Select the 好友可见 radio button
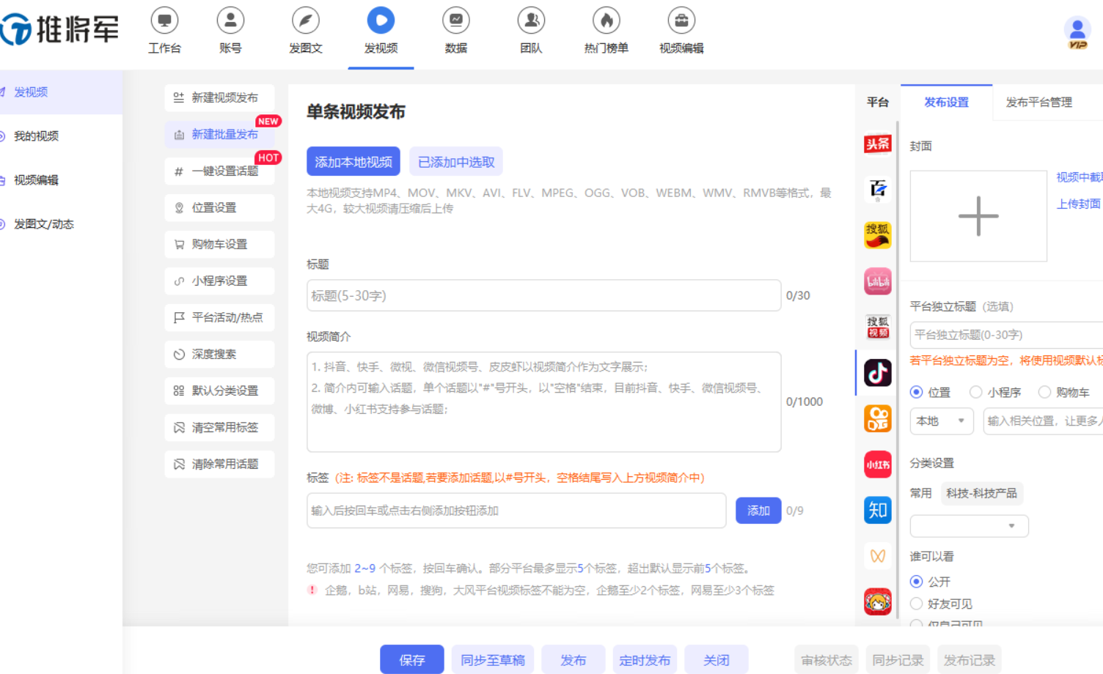Viewport: 1103px width, 674px height. (x=916, y=604)
